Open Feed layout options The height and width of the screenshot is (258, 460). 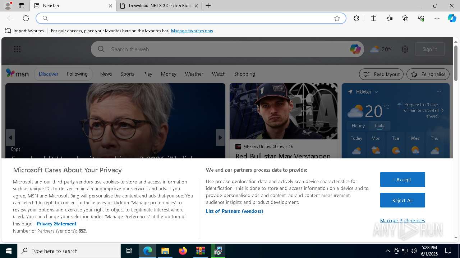coord(381,74)
